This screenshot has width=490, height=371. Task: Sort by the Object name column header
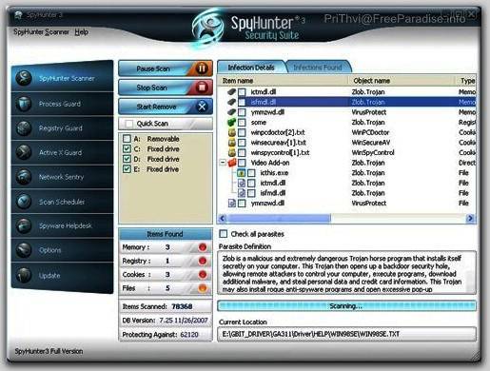[x=402, y=81]
